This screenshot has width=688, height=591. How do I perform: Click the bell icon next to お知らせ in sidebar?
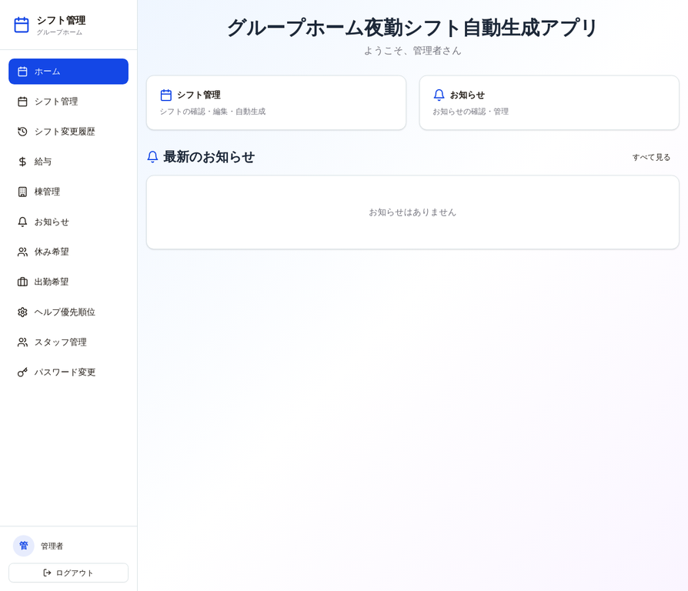tap(22, 222)
